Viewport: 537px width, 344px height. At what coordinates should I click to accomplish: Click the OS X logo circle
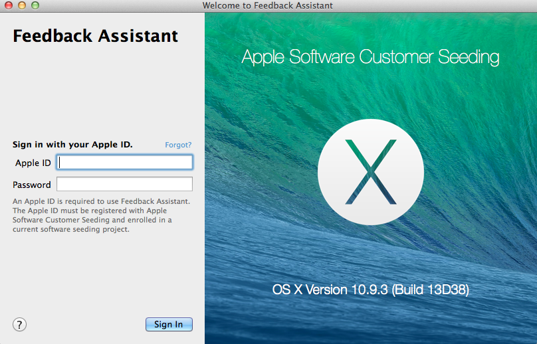(x=371, y=172)
